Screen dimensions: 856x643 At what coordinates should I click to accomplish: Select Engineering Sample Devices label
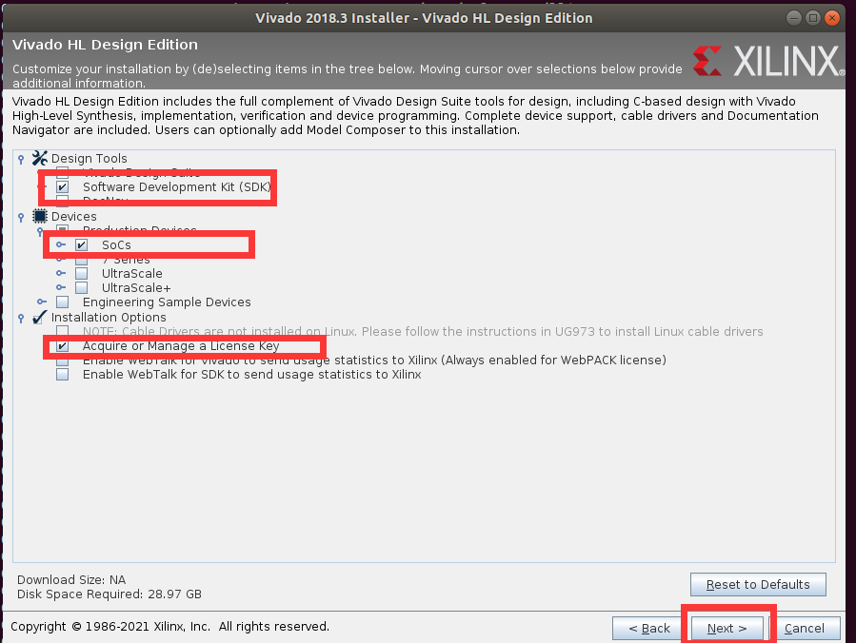tap(167, 302)
